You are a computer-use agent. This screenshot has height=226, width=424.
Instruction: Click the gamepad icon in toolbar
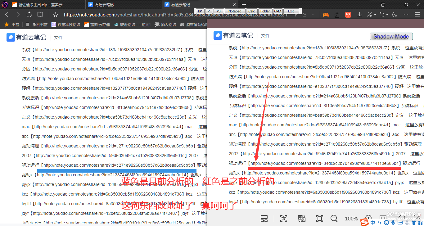(x=326, y=15)
